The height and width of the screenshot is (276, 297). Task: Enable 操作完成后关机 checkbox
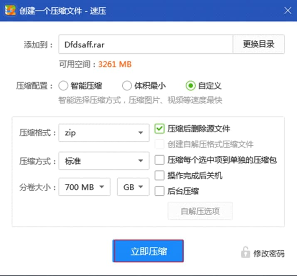(x=159, y=175)
